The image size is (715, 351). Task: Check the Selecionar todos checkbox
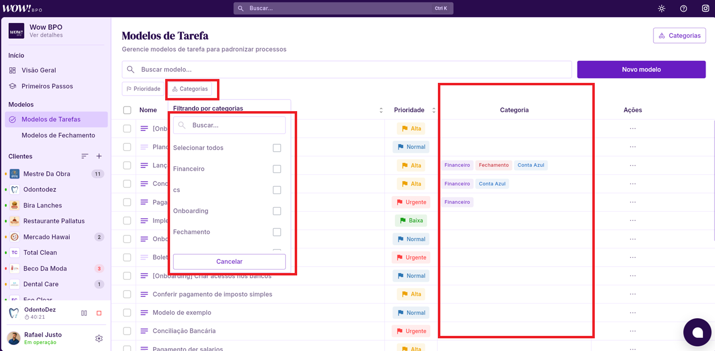tap(277, 148)
